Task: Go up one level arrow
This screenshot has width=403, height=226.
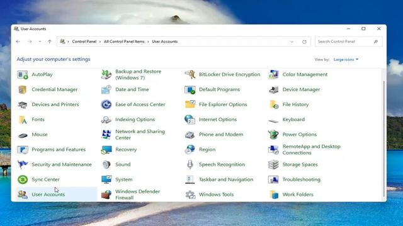Action: [x=50, y=41]
